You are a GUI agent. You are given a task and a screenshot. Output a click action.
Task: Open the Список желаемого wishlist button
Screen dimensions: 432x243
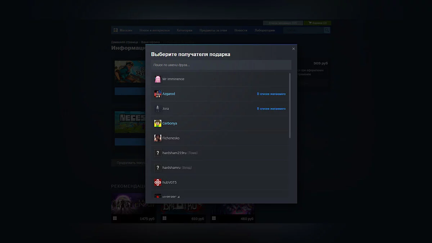(283, 23)
